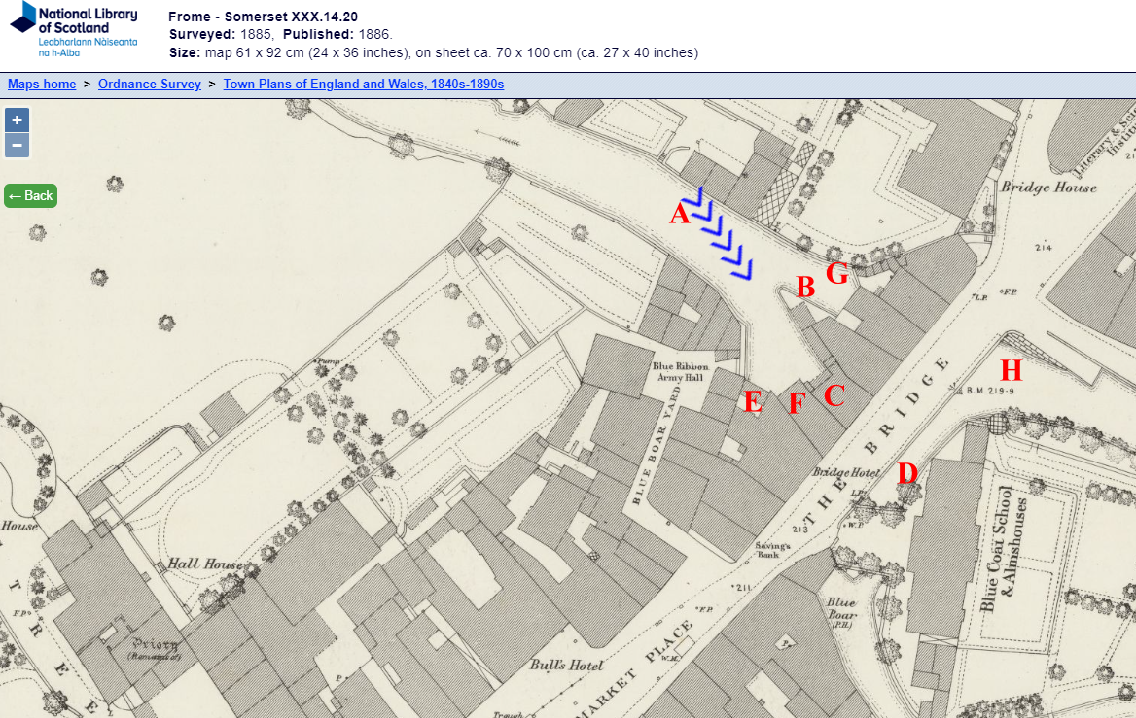Select red marker letter D by Bridge Hotel
1136x718 pixels.
point(907,474)
